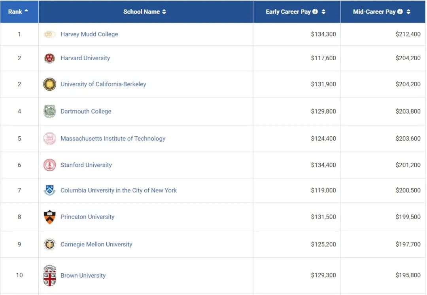Select Princeton early career pay $131,500

coord(323,217)
